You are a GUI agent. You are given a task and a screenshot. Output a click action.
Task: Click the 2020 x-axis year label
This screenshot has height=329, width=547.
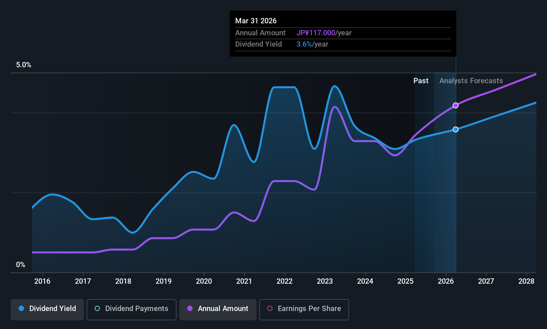click(204, 281)
